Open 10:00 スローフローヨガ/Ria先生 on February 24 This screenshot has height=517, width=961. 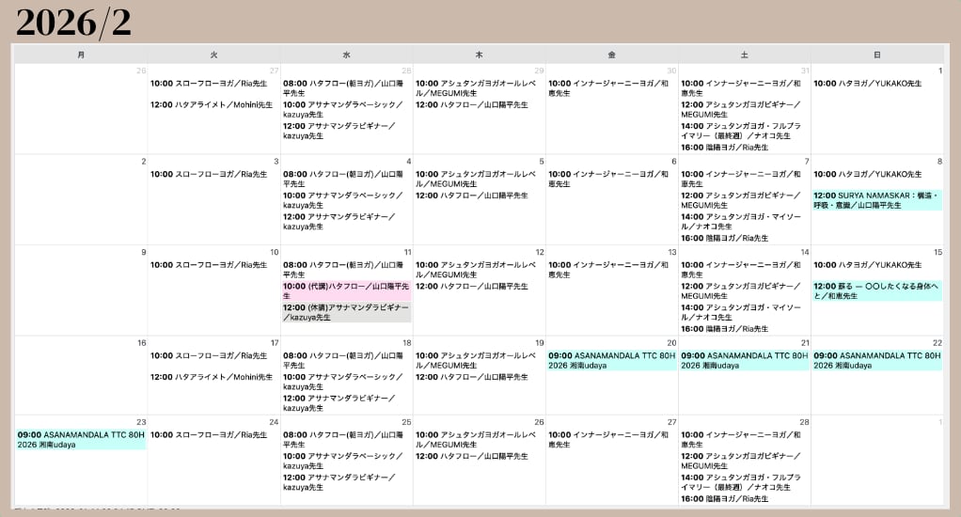(209, 435)
